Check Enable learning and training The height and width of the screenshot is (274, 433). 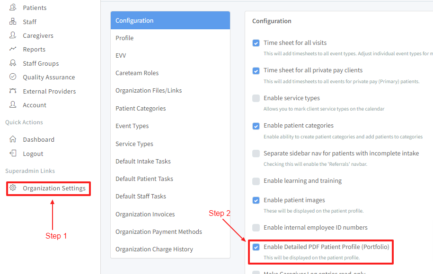(256, 181)
